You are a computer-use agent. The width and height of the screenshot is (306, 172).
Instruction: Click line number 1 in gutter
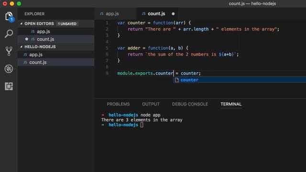tap(107, 23)
